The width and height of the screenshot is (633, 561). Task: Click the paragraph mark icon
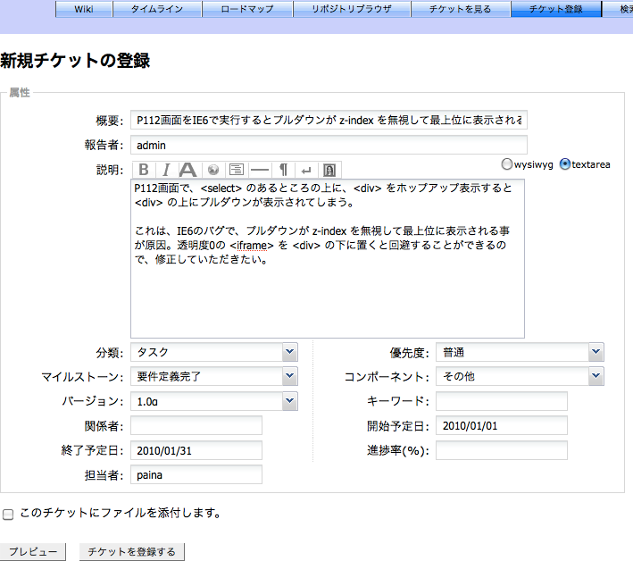click(283, 170)
